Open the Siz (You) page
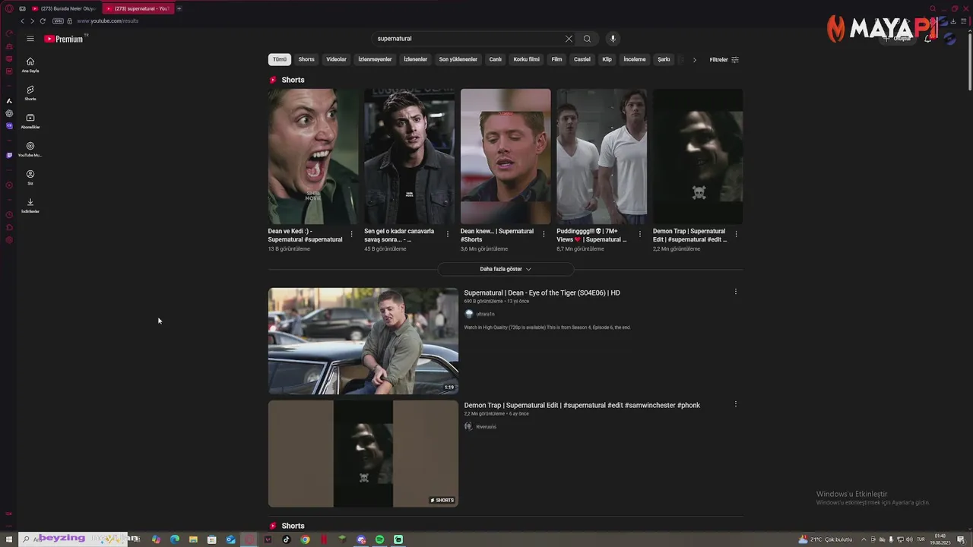Screen dimensions: 973x547 coord(30,177)
